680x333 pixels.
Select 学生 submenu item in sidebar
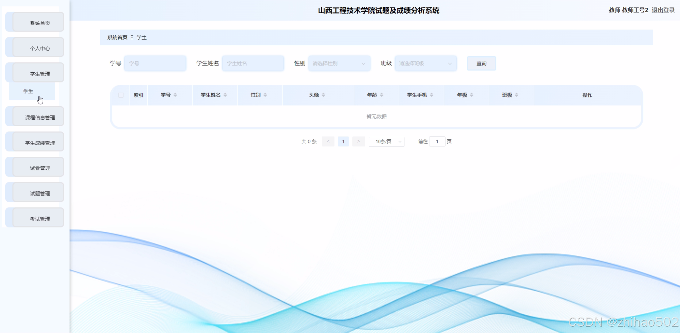tap(28, 91)
